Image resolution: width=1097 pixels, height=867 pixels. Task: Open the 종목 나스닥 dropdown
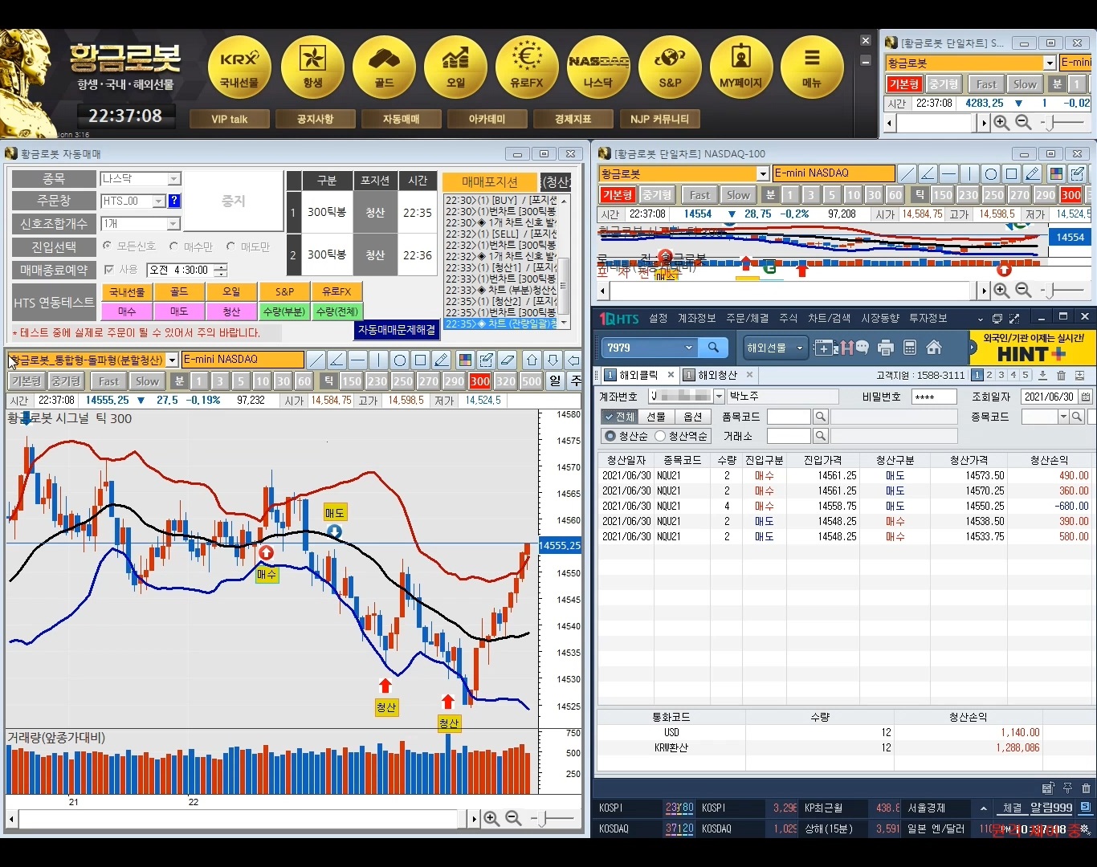pos(174,179)
